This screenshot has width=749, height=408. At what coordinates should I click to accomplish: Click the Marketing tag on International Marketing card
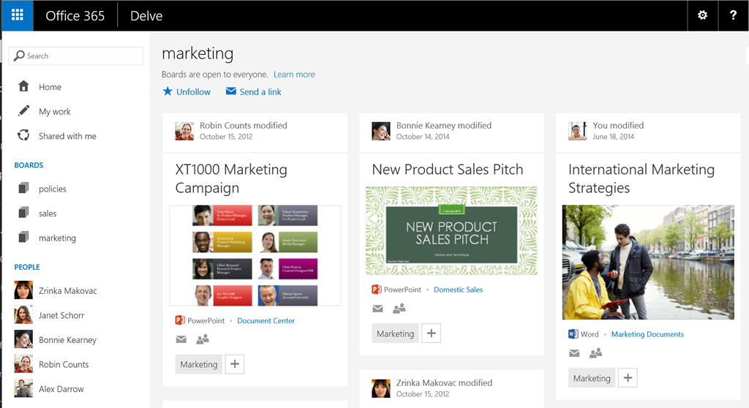[592, 378]
